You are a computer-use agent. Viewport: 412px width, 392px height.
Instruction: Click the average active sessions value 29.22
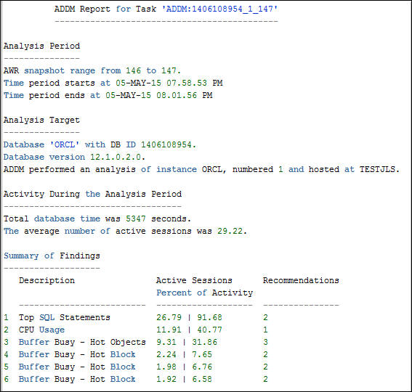click(230, 231)
